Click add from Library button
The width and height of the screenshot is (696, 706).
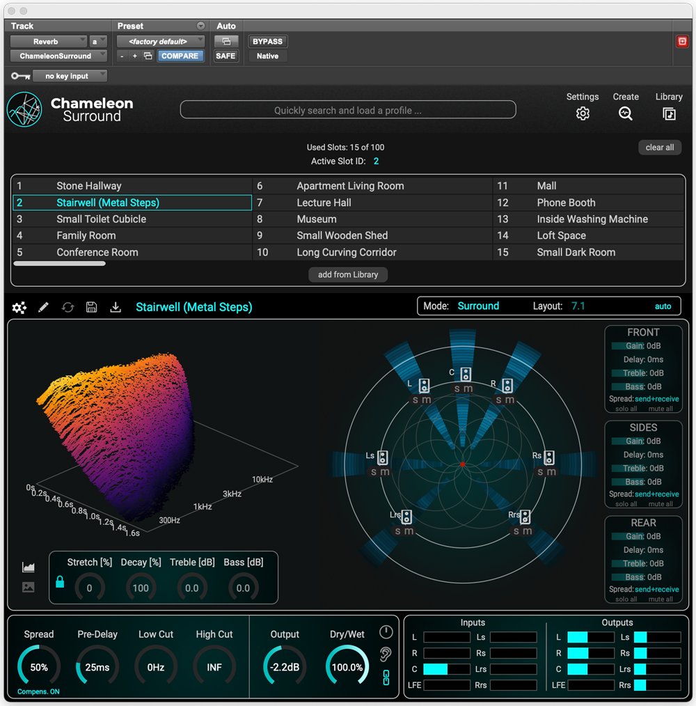point(347,274)
